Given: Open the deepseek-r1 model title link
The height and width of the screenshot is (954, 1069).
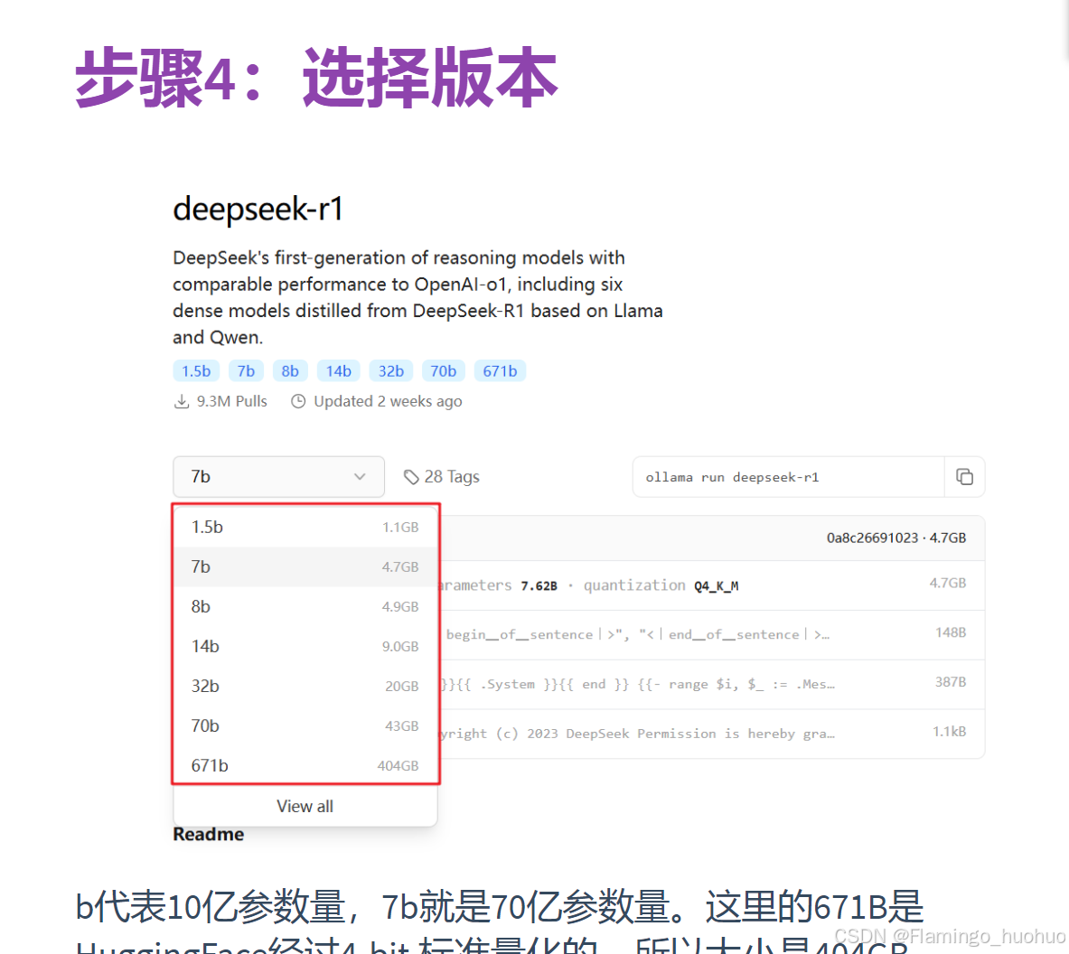Looking at the screenshot, I should [x=255, y=208].
